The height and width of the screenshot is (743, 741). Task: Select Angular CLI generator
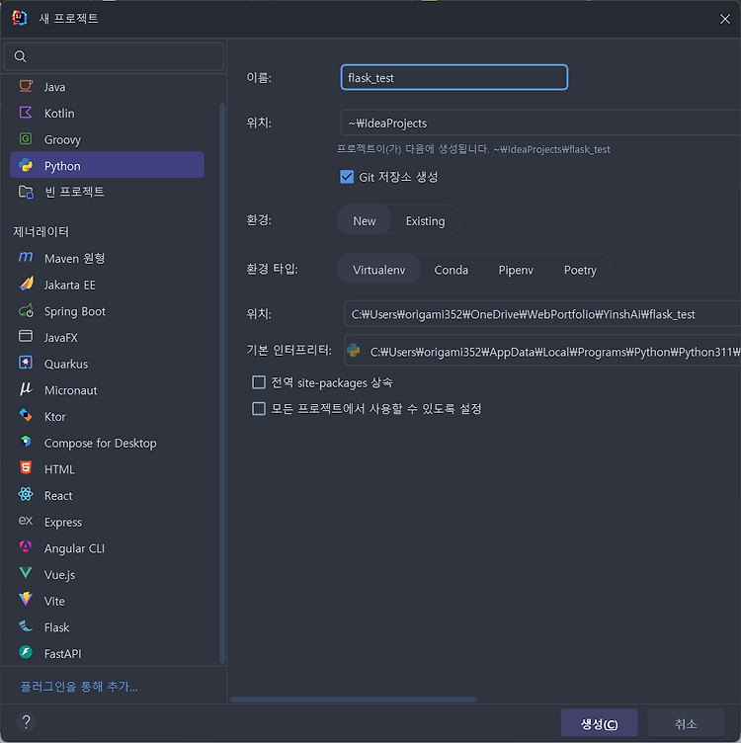point(107,548)
